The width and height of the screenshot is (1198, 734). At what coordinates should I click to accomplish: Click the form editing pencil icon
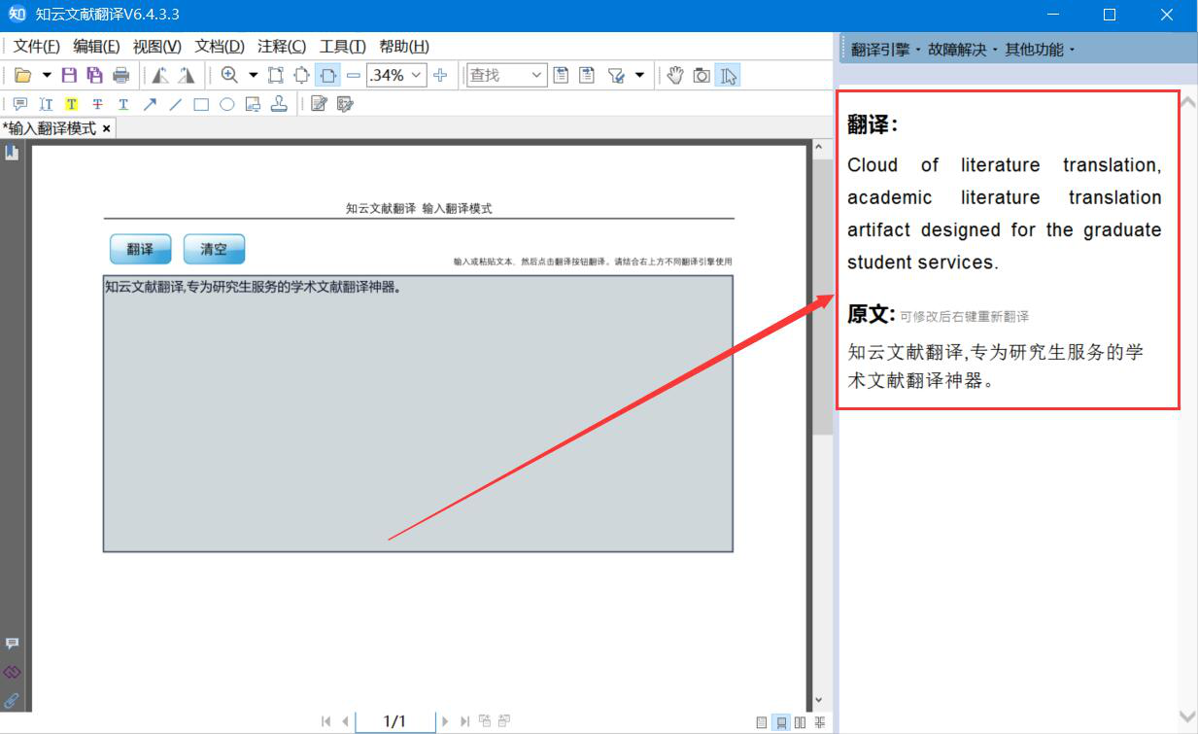tap(345, 104)
